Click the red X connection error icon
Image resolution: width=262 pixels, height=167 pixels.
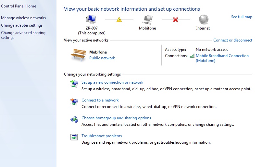[x=176, y=20]
